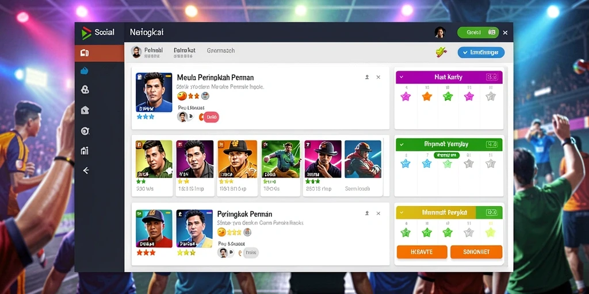Collapse the purple Hat Karty panel chevron
The height and width of the screenshot is (294, 589).
[401, 77]
